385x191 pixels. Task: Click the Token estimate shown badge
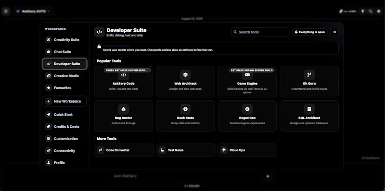pyautogui.click(x=128, y=70)
